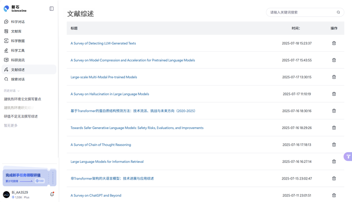
Task: Open 文献库 in the sidebar
Action: click(x=29, y=31)
